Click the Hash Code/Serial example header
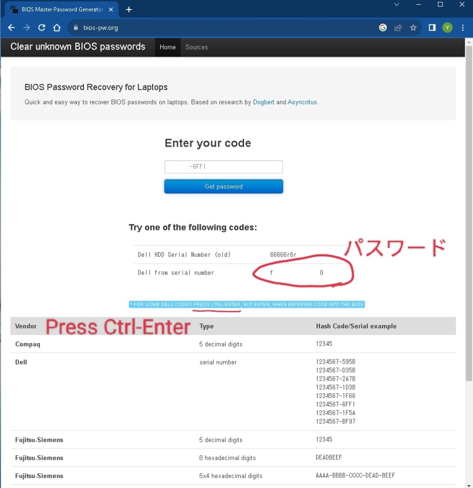 (x=356, y=326)
